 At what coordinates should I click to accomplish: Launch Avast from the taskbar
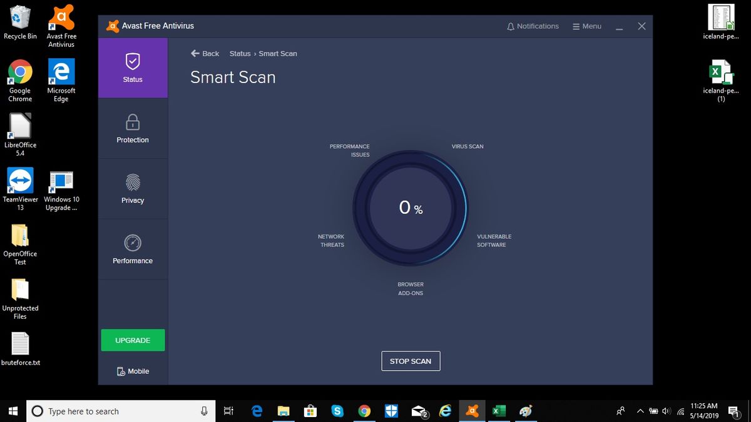pos(472,411)
